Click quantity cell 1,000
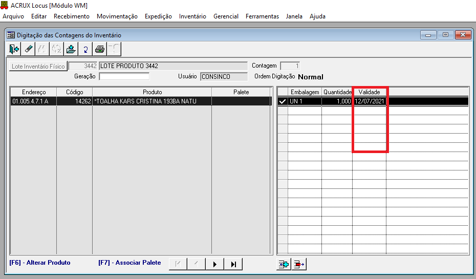476x279 pixels. click(337, 101)
